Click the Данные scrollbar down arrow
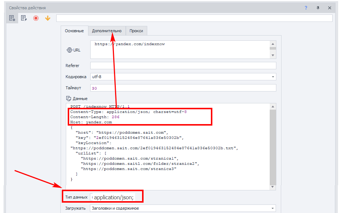 [x=273, y=187]
